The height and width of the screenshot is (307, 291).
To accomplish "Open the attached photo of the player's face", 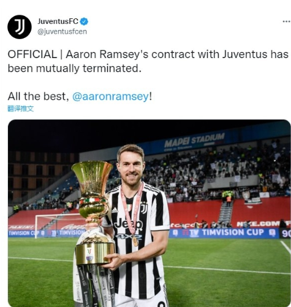I will pyautogui.click(x=130, y=165).
